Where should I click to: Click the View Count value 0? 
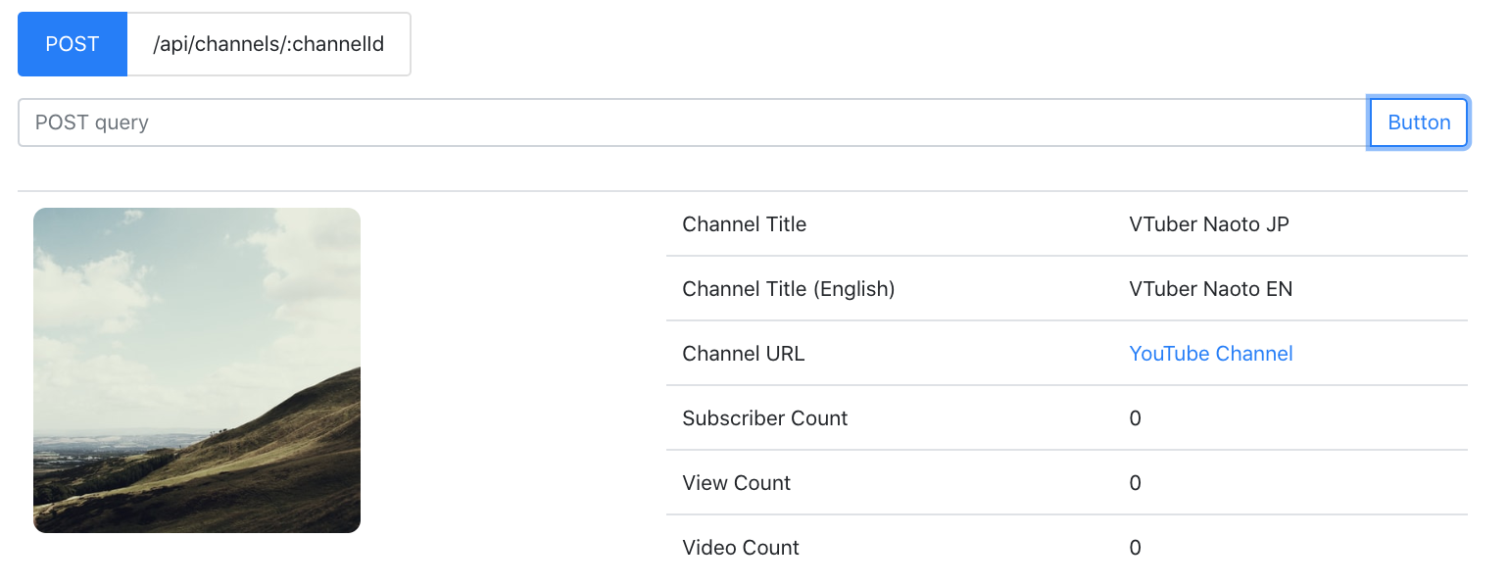pos(1135,483)
